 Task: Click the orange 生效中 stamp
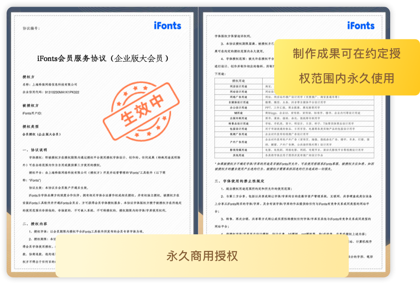click(x=141, y=111)
